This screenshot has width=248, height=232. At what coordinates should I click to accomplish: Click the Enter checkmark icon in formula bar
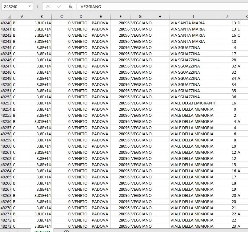(59, 6)
